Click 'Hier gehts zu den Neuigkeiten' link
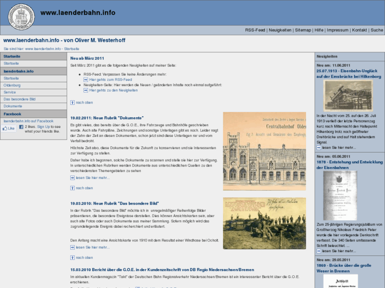385x288 pixels. click(x=113, y=90)
